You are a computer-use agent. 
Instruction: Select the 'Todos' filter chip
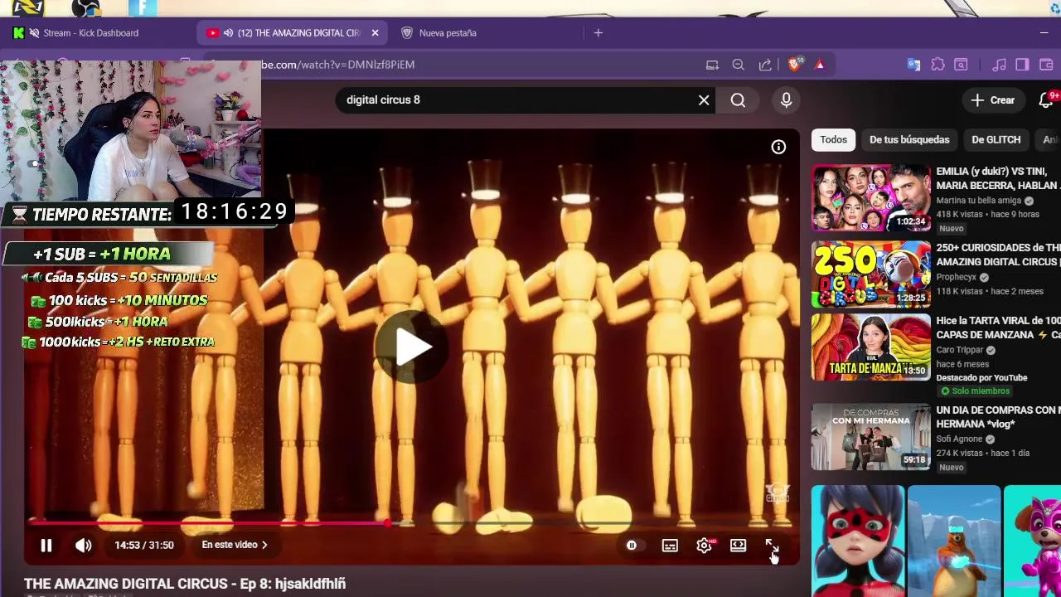click(x=833, y=139)
